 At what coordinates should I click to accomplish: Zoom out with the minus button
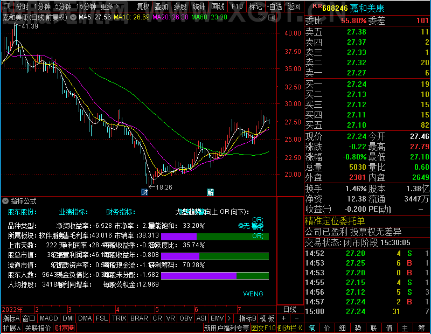click(297, 318)
